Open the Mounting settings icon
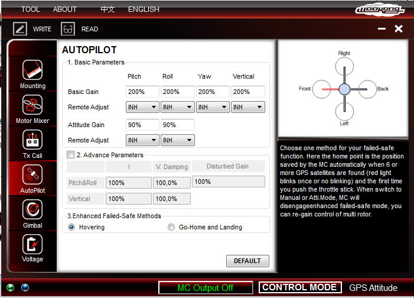 coord(32,70)
